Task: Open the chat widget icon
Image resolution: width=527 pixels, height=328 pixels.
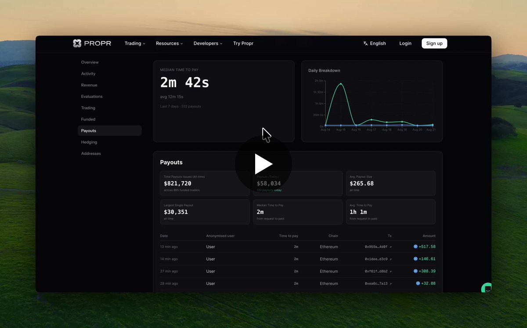Action: pos(487,288)
